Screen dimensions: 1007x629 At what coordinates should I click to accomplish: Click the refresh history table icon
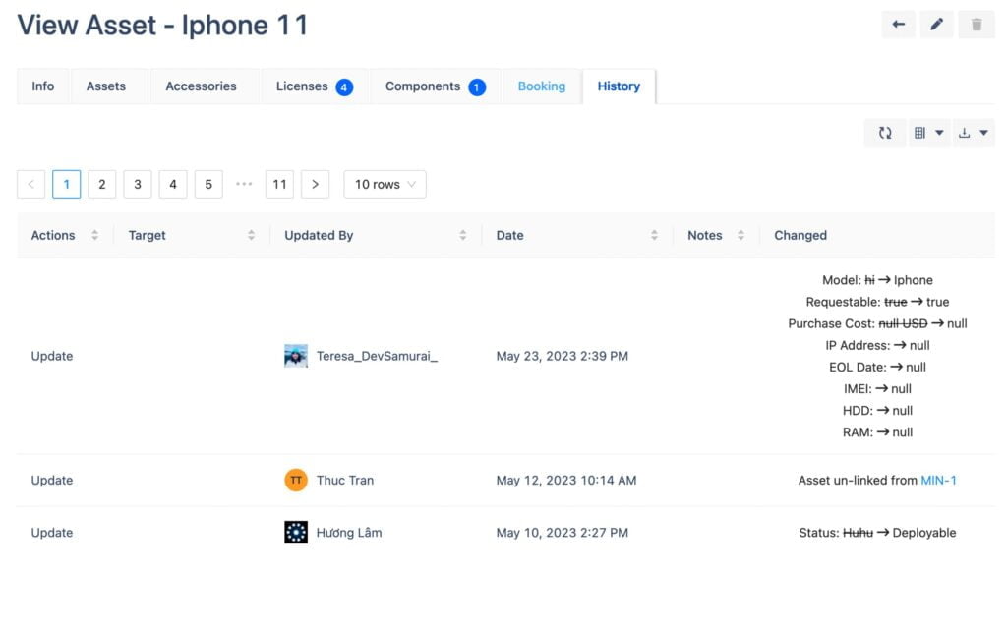885,133
